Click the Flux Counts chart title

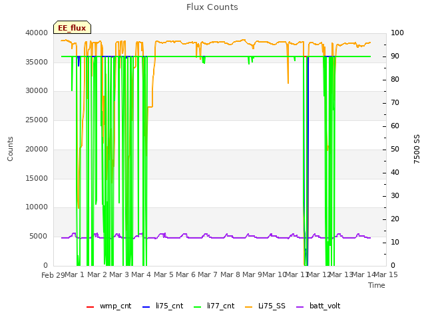(x=212, y=7)
